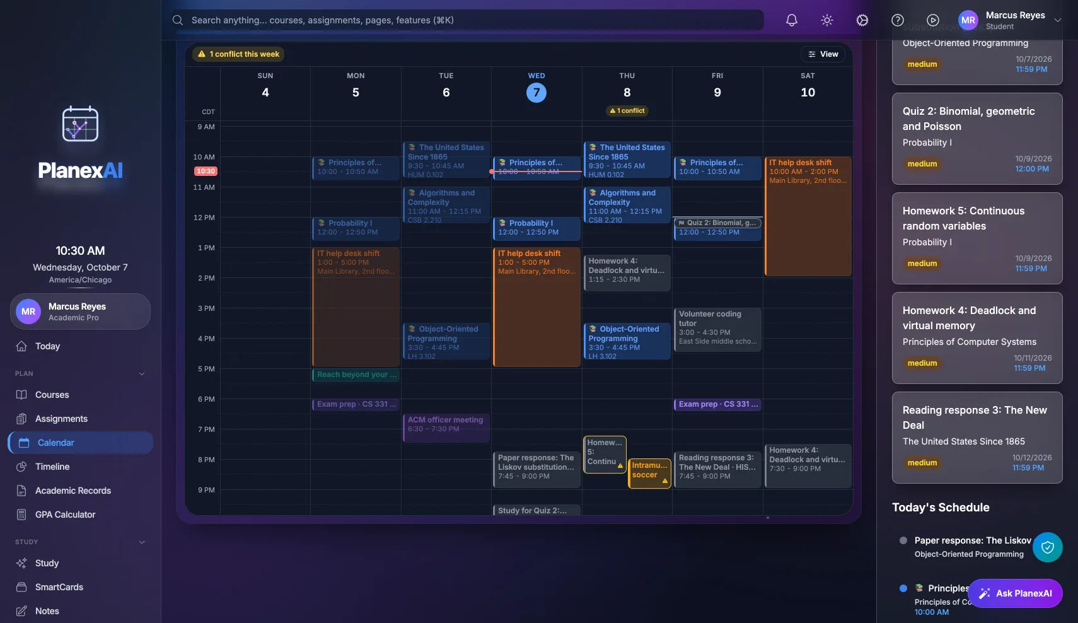1078x623 pixels.
Task: Open Tuesday ACM officer meeting event
Action: coord(446,428)
